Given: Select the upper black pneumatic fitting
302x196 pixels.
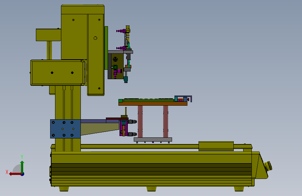Looking at the screenshot, I should click(x=132, y=122).
